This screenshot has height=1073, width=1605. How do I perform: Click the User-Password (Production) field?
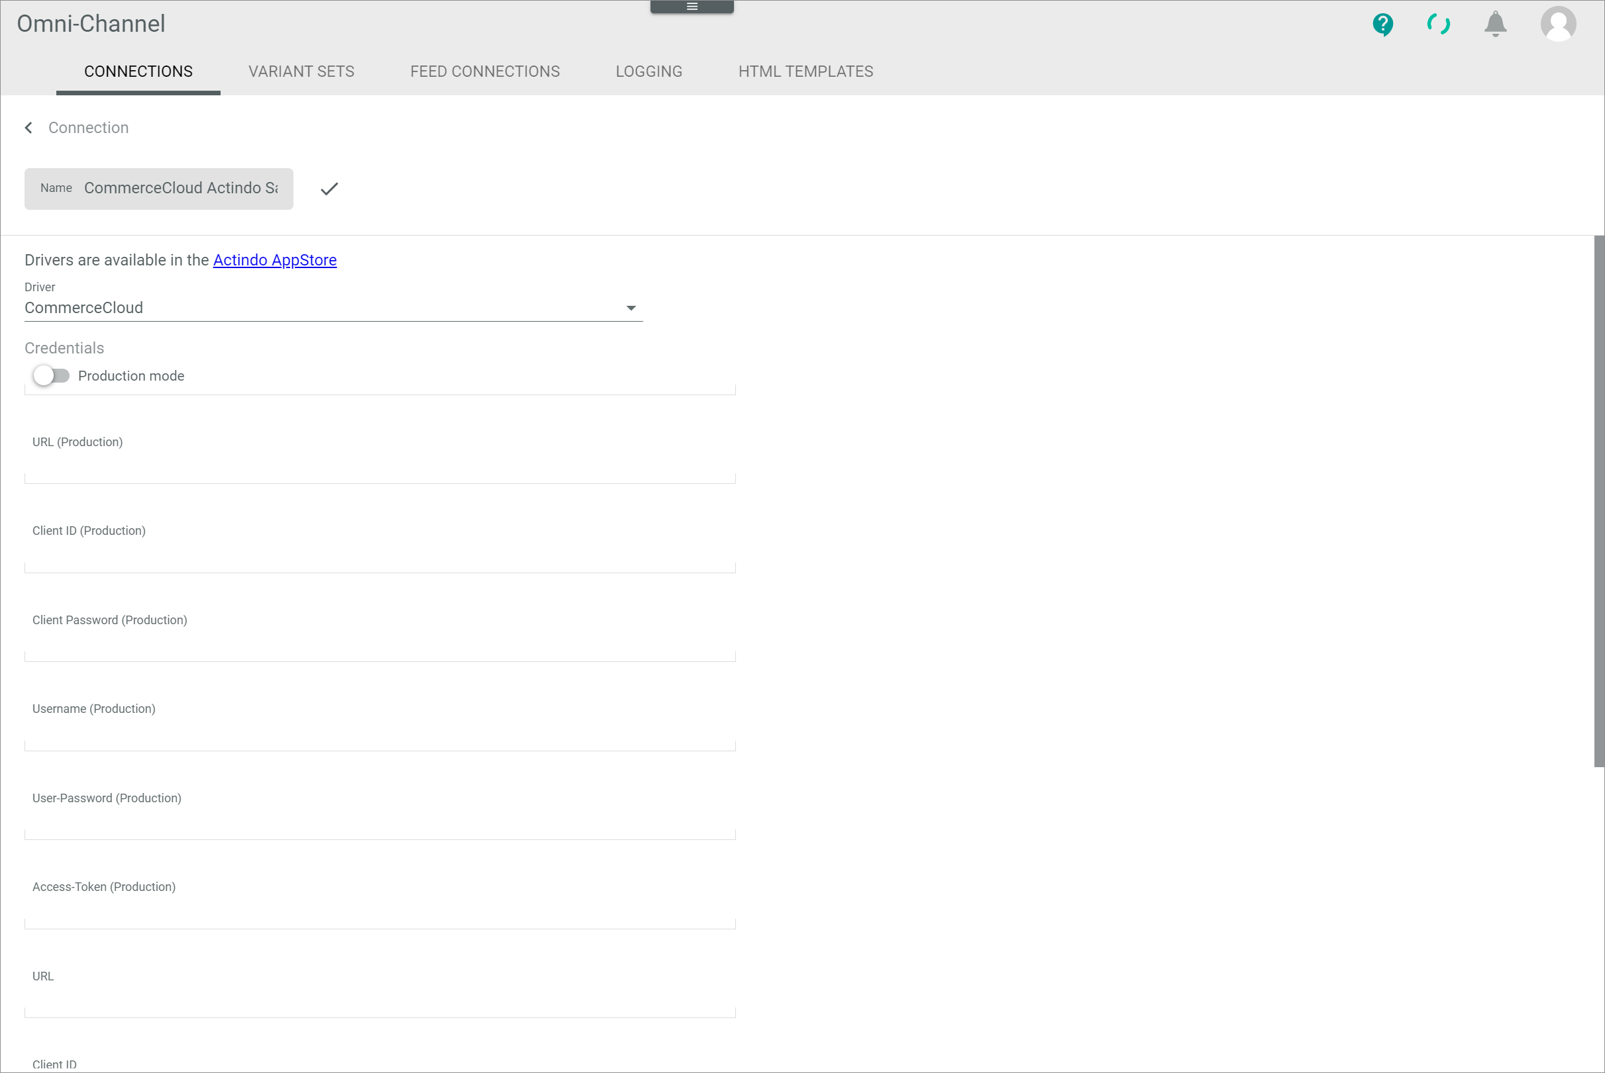coord(380,812)
